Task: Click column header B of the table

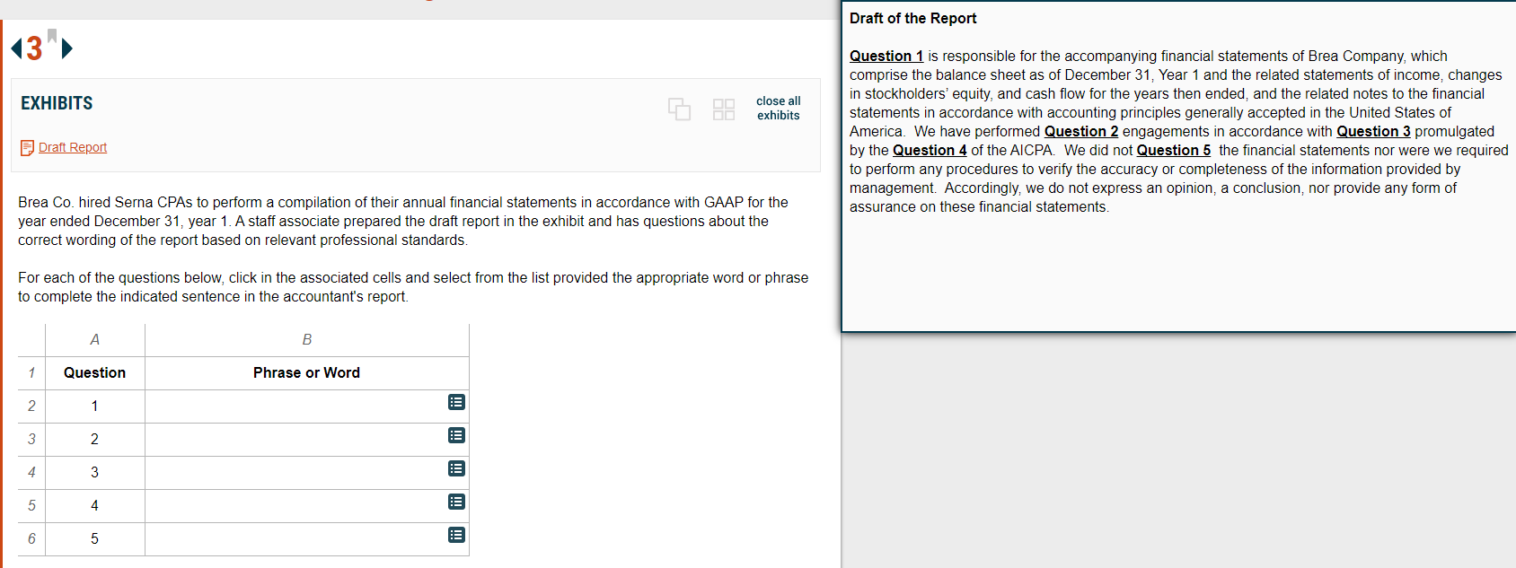Action: (x=305, y=339)
